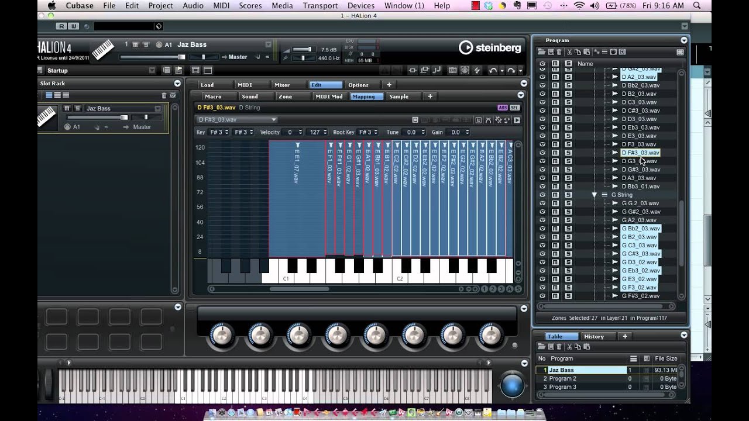Select D G3_03.wav in the program tree

coord(639,161)
